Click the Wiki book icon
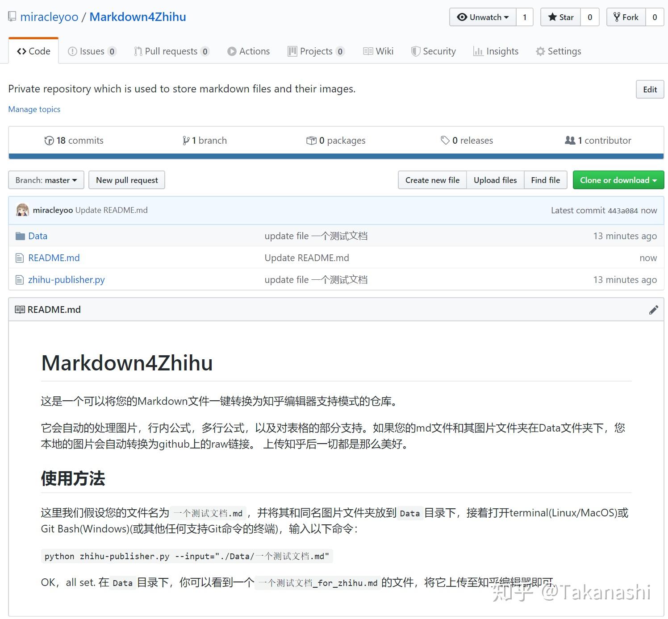The image size is (668, 619). coord(368,51)
